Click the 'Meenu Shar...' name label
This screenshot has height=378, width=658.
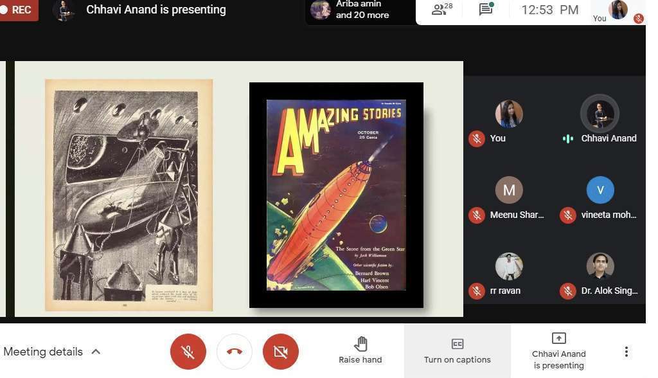517,215
